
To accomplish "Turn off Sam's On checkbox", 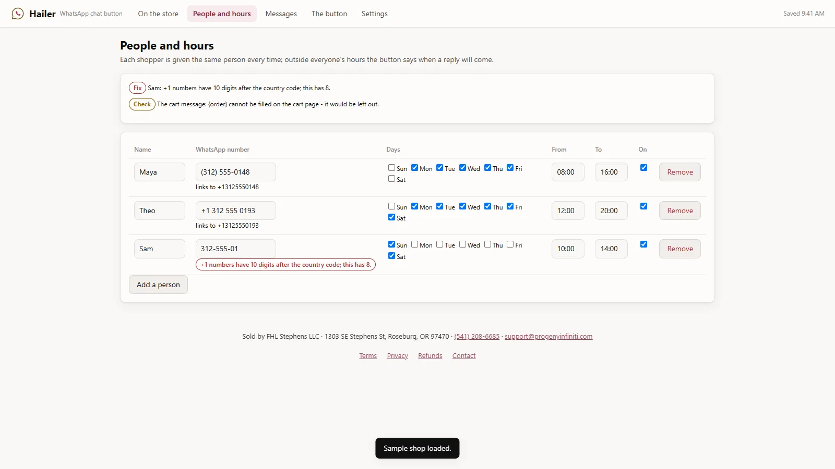I will (x=643, y=244).
